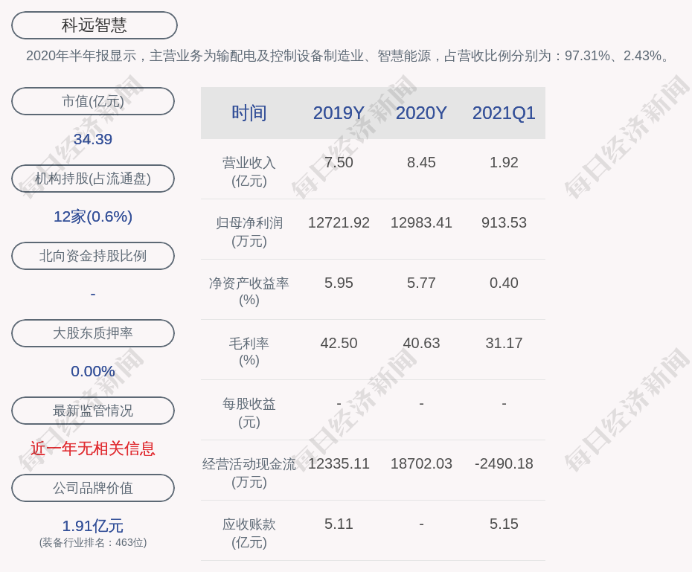This screenshot has height=572, width=692.
Task: Select the 北向资金持股比例 pill
Action: pos(93,256)
